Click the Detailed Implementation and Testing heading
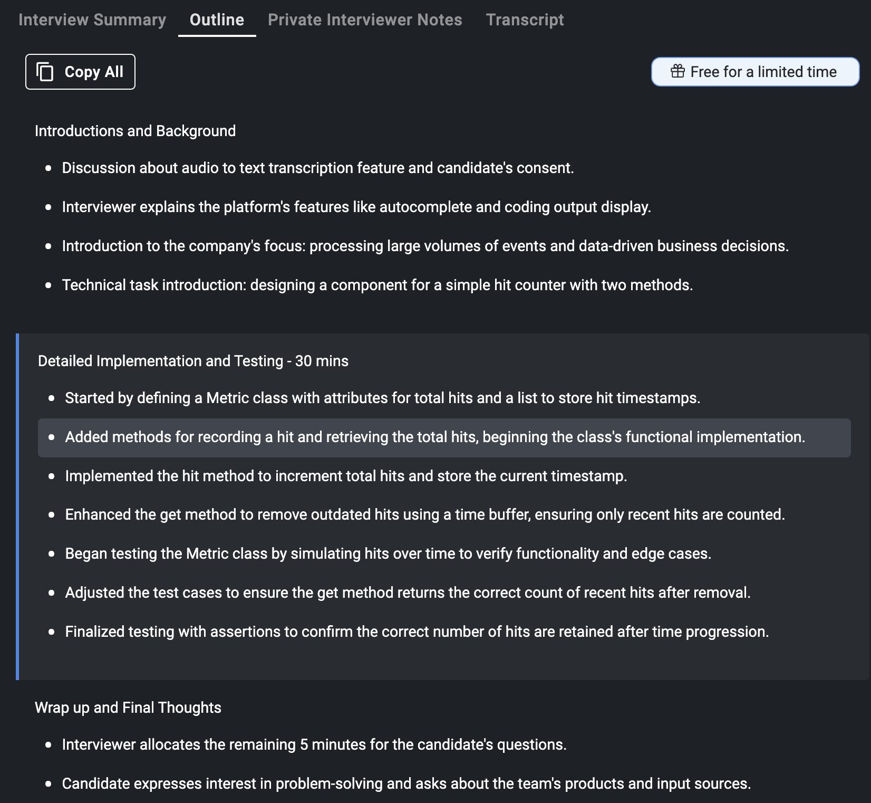871x803 pixels. (x=193, y=361)
